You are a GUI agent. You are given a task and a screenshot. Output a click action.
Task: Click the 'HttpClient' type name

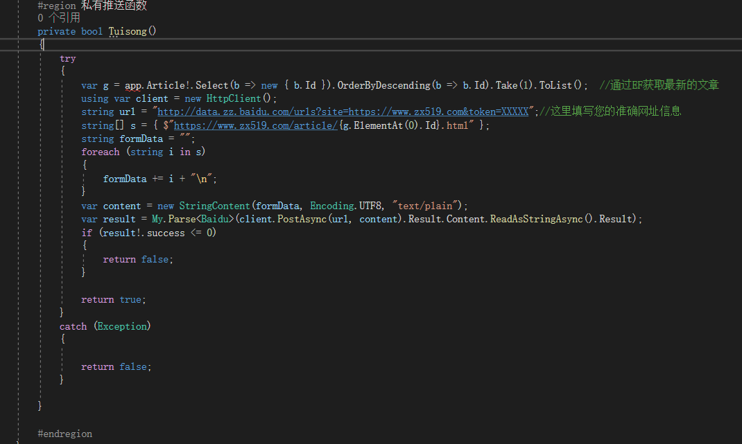coord(233,99)
